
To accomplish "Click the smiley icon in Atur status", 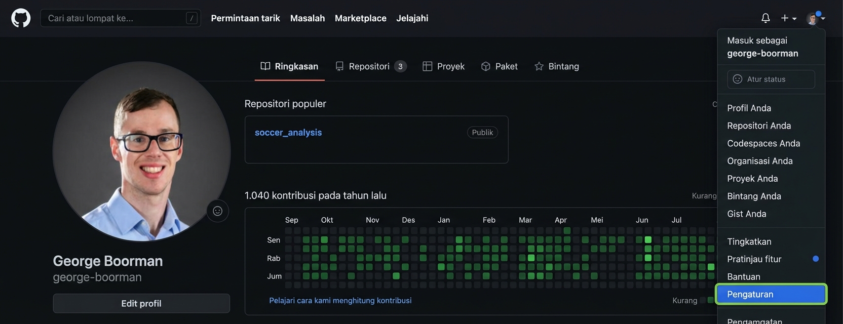I will pos(738,79).
